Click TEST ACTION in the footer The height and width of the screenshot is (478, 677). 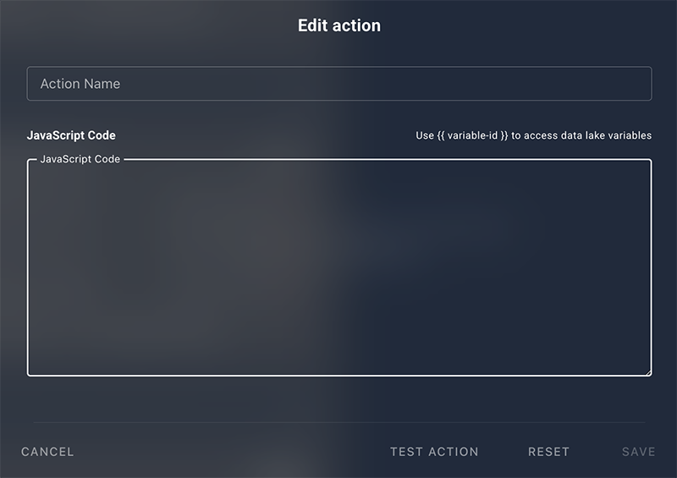[x=434, y=452]
